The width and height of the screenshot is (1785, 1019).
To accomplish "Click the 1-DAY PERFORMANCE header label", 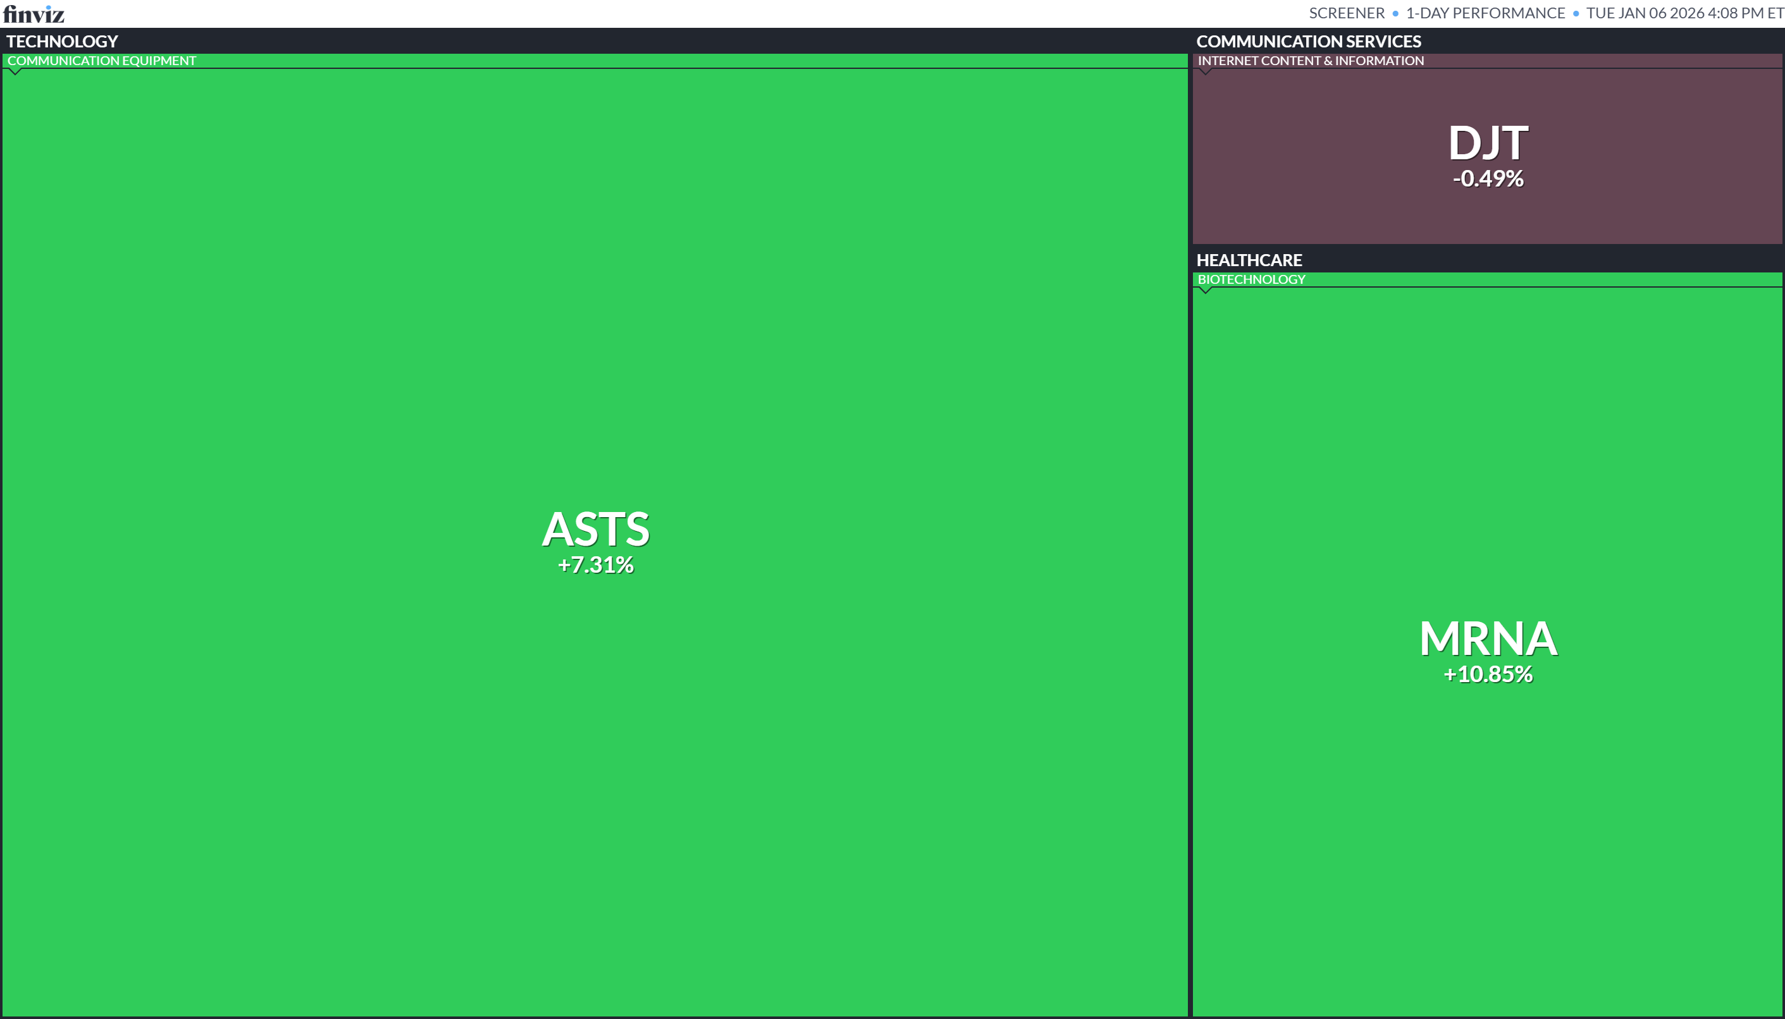I will [1485, 13].
